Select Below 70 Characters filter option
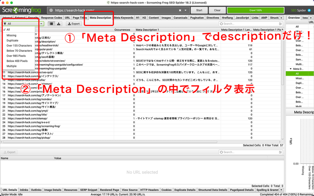This screenshot has height=196, width=314. (19, 51)
